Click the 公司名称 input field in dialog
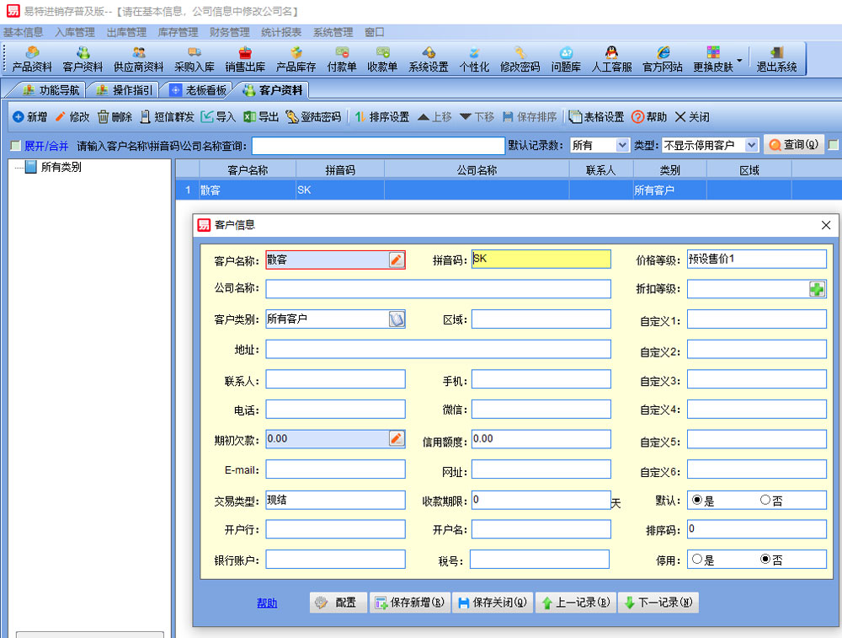 point(438,289)
